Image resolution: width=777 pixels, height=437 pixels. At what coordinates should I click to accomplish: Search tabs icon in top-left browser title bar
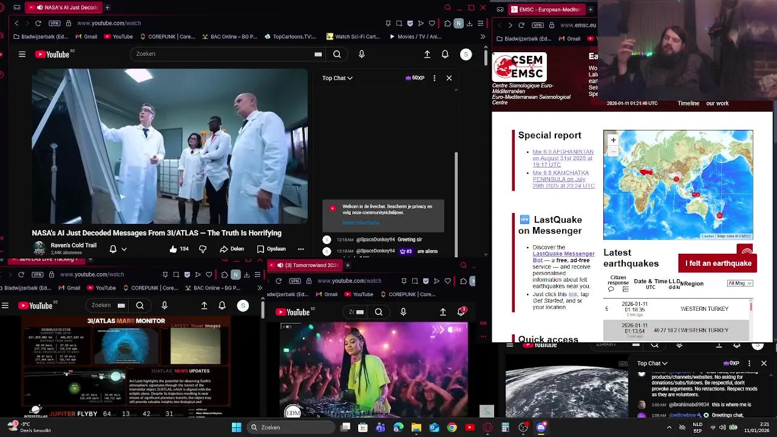pyautogui.click(x=447, y=8)
